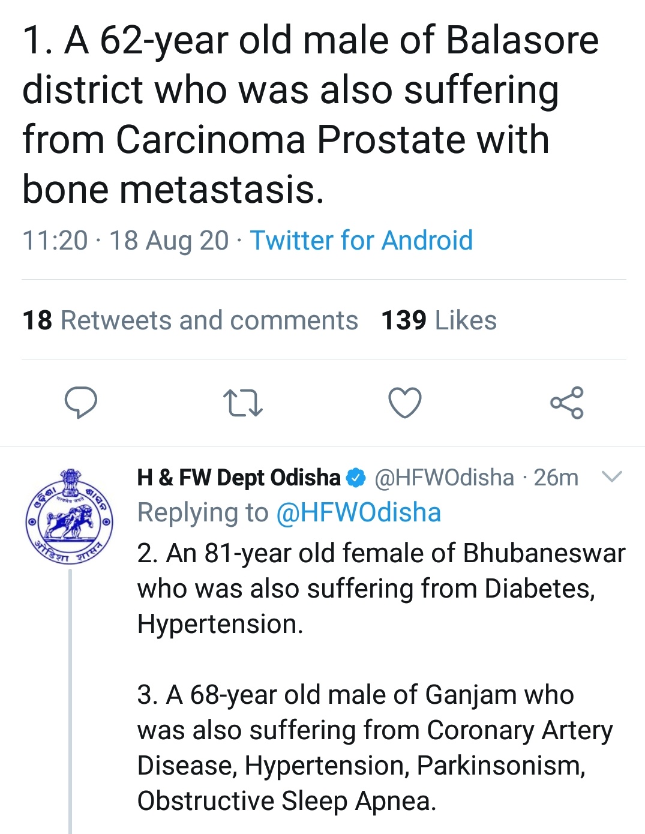The image size is (645, 834).
Task: Retweet this tweet using the arrows icon
Action: pos(242,403)
